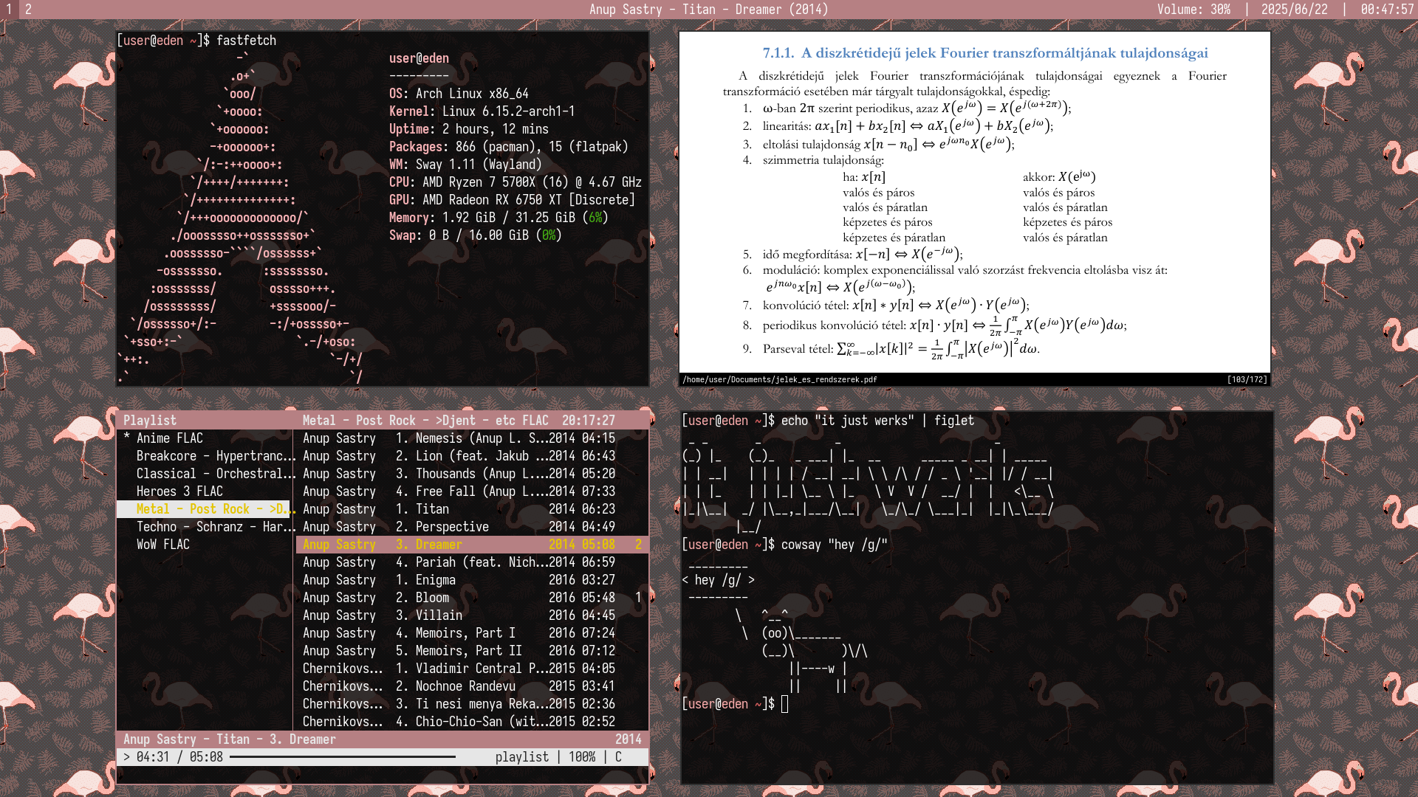Viewport: 1418px width, 797px height.
Task: Select track 1. Nemesis in the track list
Action: point(473,438)
